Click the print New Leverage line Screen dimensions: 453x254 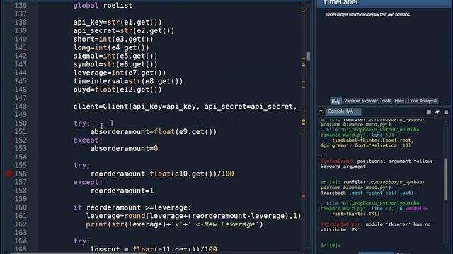point(175,224)
